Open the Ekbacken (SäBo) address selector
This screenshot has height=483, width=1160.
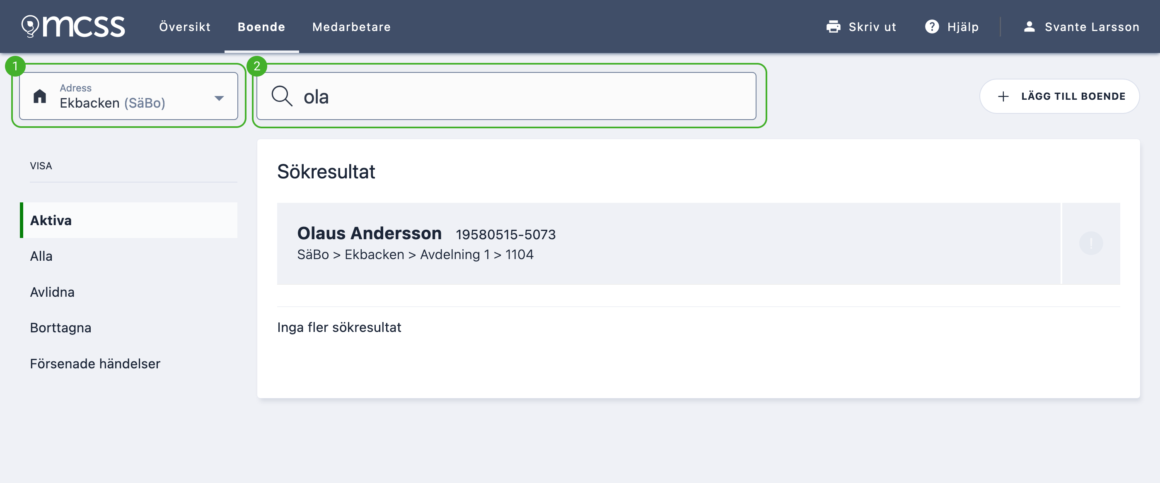[x=128, y=96]
